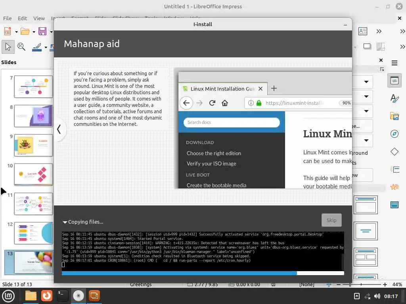Click the Crop/transparency icon in second toolbar

point(381,47)
